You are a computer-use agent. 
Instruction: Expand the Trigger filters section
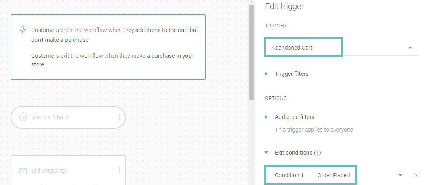(266, 74)
